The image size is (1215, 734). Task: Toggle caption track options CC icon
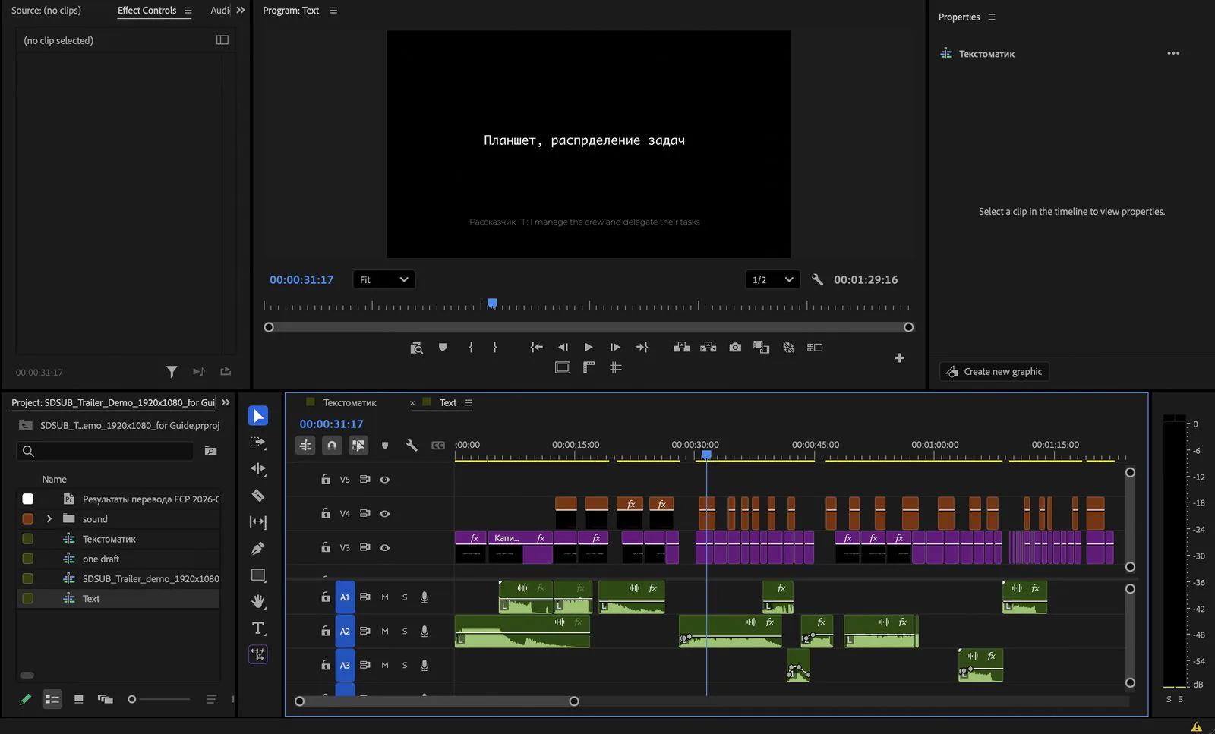click(x=438, y=446)
